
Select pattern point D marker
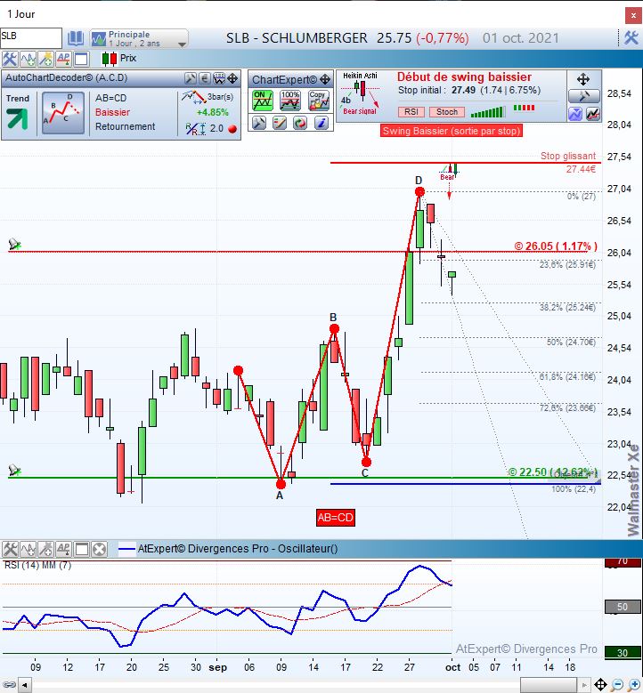[419, 192]
